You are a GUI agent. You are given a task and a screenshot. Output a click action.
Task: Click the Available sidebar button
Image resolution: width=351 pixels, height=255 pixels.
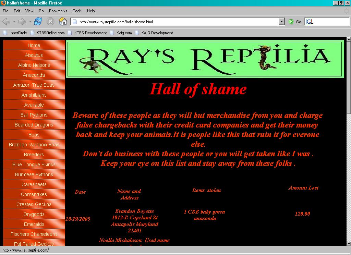(34, 105)
